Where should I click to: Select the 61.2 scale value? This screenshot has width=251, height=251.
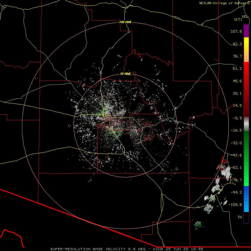coord(237,69)
